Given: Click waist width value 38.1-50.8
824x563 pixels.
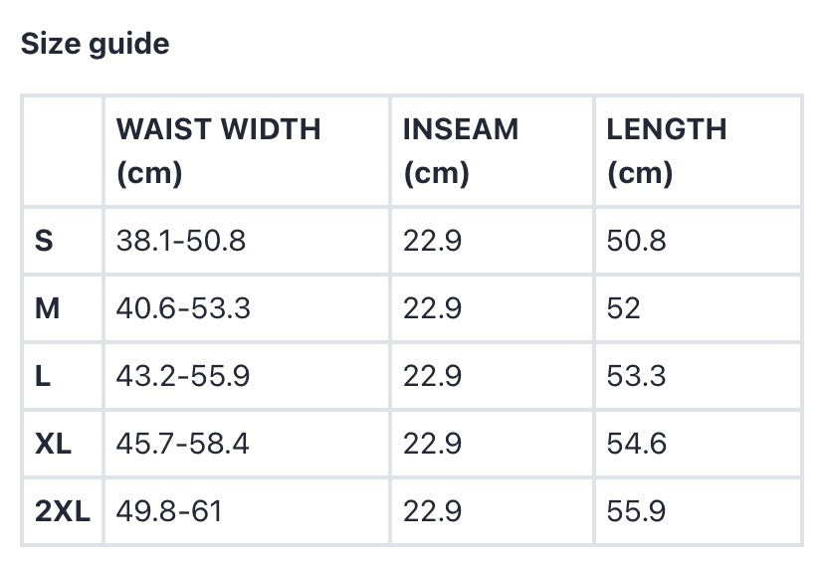Looking at the screenshot, I should (181, 241).
